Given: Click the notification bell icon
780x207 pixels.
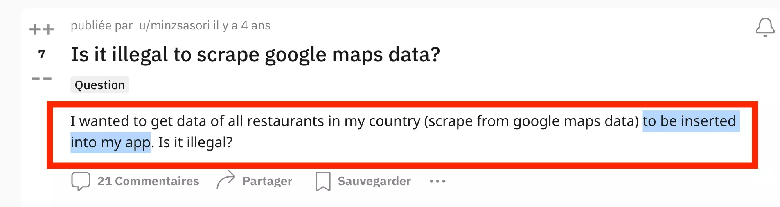Looking at the screenshot, I should point(765,27).
